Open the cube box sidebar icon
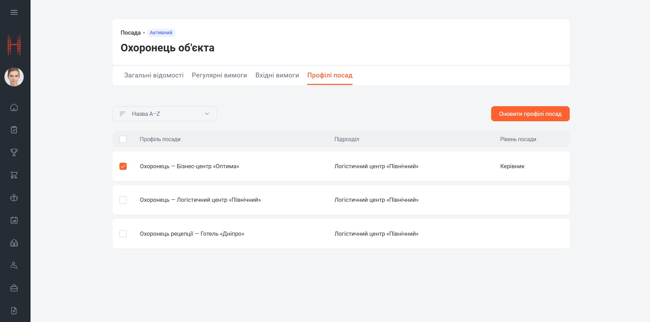 pyautogui.click(x=14, y=198)
